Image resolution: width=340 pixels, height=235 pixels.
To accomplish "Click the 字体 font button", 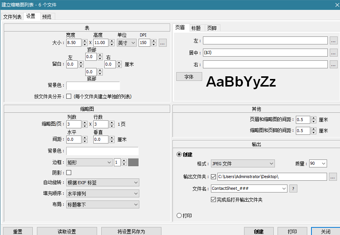I will (189, 77).
